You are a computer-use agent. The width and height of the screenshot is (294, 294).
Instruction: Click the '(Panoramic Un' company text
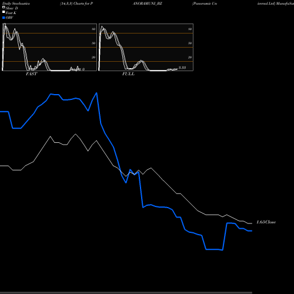tap(205, 4)
